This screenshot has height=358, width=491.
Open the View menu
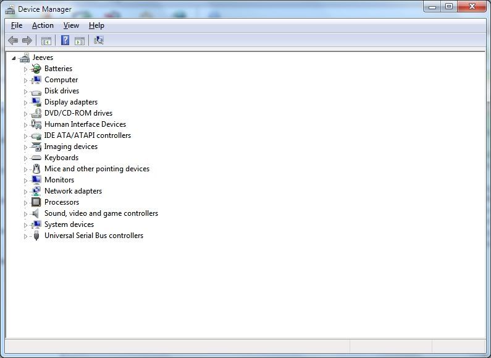click(71, 25)
